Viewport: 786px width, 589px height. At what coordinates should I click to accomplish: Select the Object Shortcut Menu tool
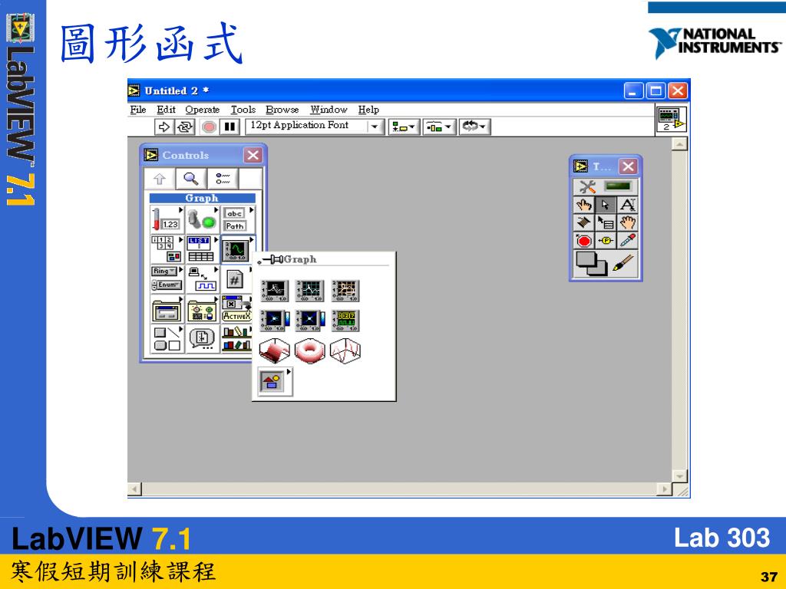point(606,223)
